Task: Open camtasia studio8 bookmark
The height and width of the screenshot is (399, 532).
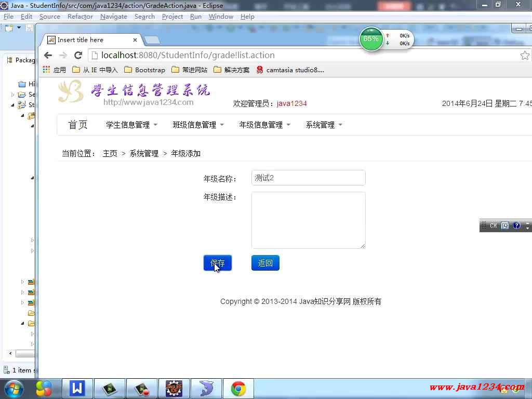Action: tap(290, 70)
